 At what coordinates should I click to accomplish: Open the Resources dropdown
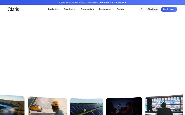click(105, 9)
